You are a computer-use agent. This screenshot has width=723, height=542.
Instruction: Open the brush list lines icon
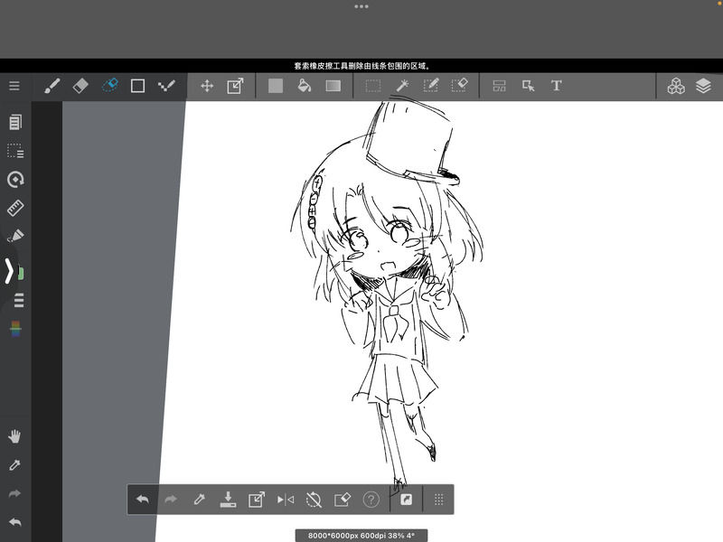pyautogui.click(x=18, y=300)
